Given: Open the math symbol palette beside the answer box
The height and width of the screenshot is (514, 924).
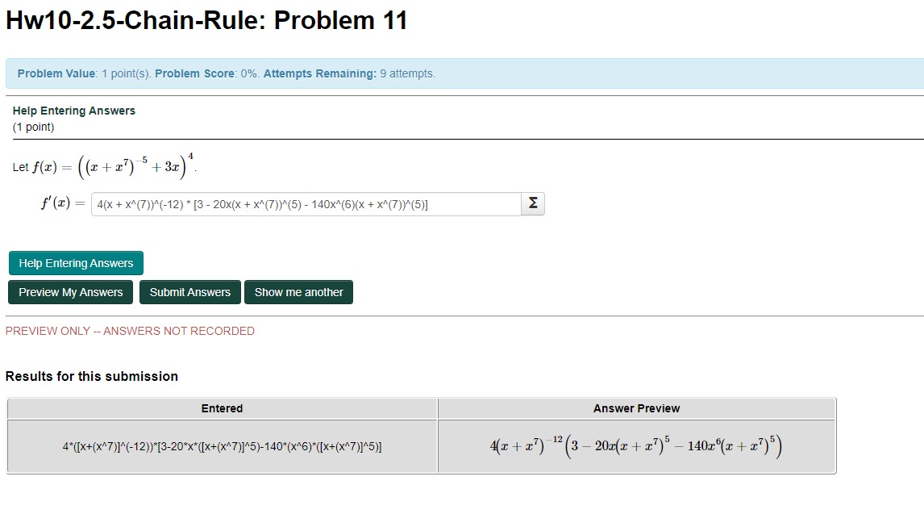Looking at the screenshot, I should [x=532, y=203].
